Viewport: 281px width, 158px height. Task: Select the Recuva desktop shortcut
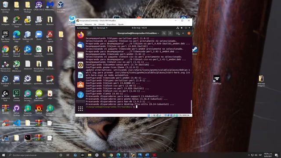coord(28,21)
